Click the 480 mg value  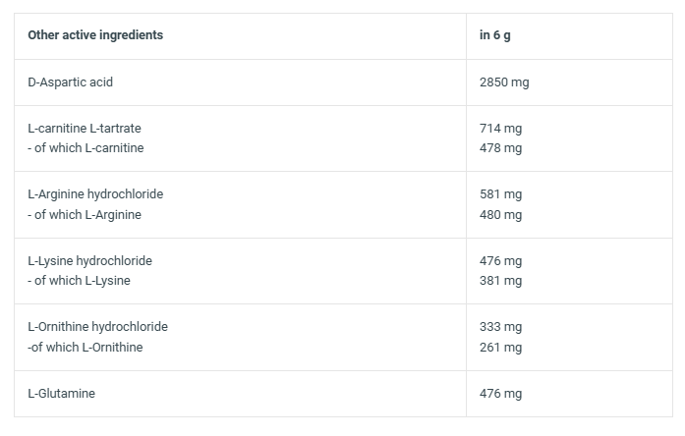(500, 215)
